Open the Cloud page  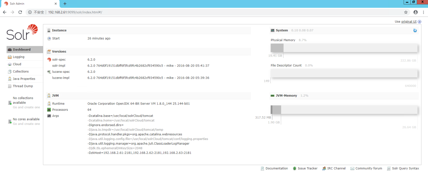click(x=25, y=64)
